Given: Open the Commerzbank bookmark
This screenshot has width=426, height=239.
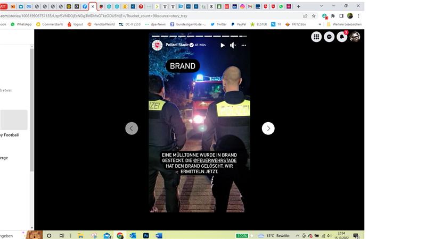Looking at the screenshot, I should pyautogui.click(x=50, y=24).
